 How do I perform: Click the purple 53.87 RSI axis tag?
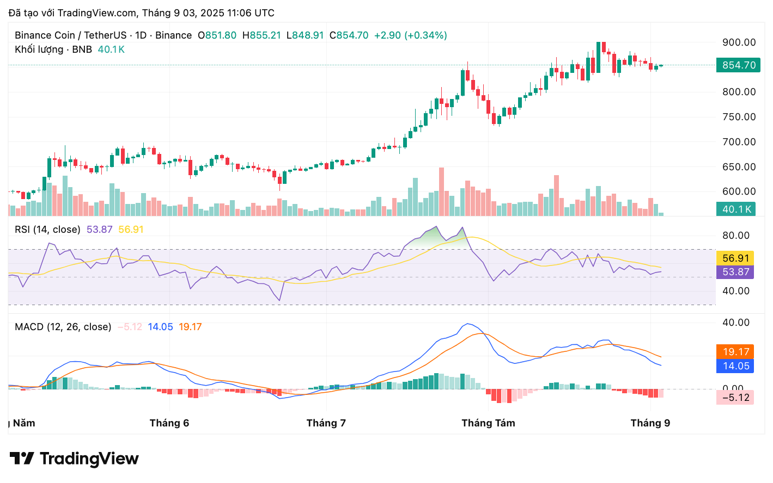coord(735,272)
